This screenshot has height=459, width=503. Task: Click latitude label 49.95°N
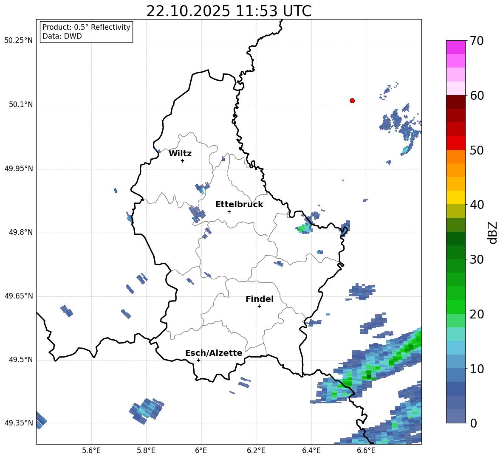(19, 169)
